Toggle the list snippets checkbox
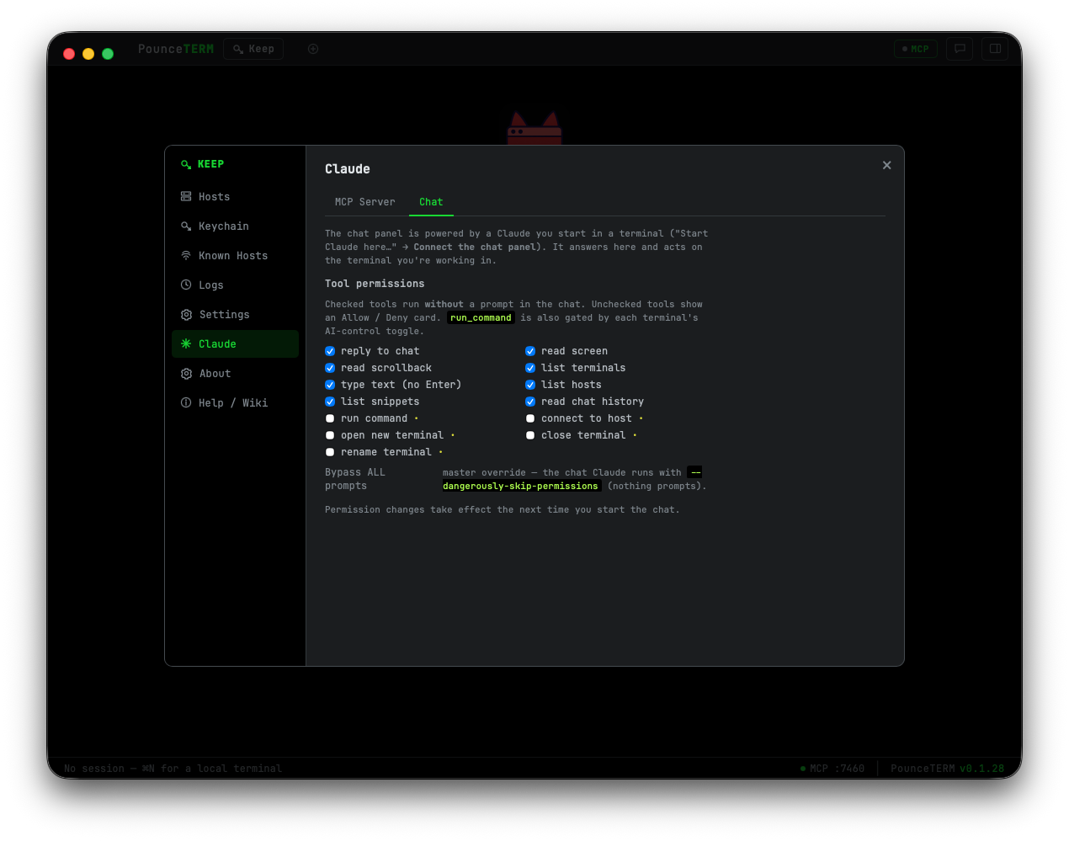 pyautogui.click(x=330, y=402)
